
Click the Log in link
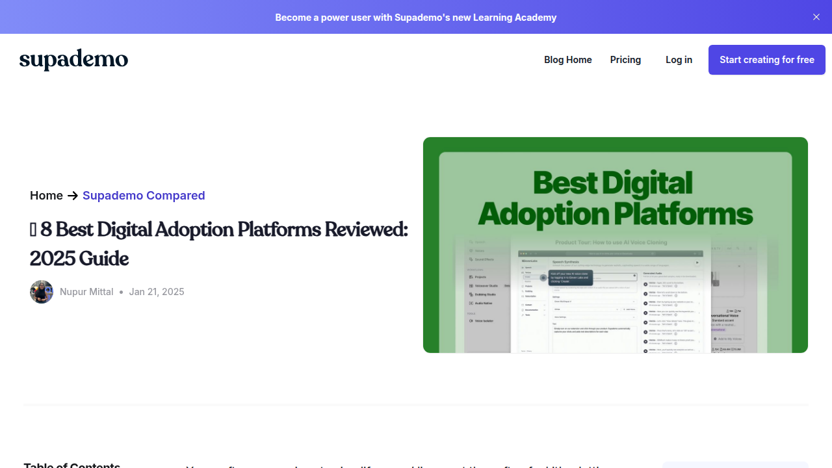(x=679, y=60)
